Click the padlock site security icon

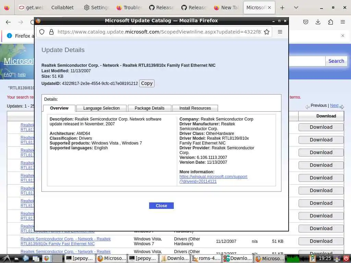[x=51, y=32]
